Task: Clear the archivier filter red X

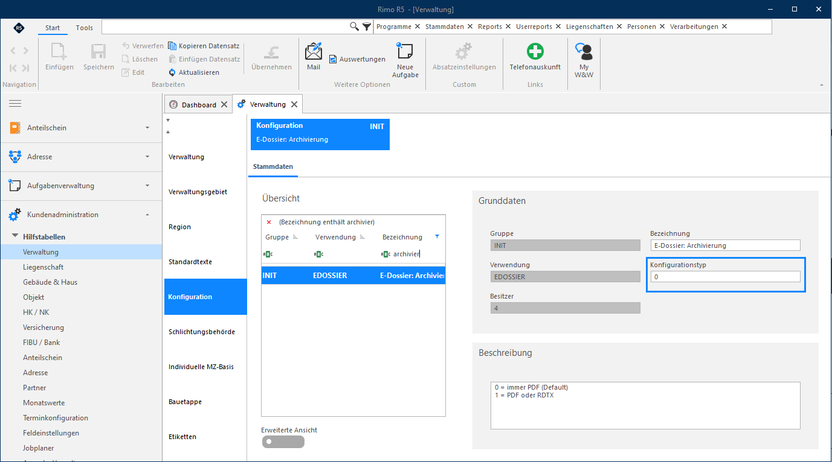Action: [x=269, y=222]
